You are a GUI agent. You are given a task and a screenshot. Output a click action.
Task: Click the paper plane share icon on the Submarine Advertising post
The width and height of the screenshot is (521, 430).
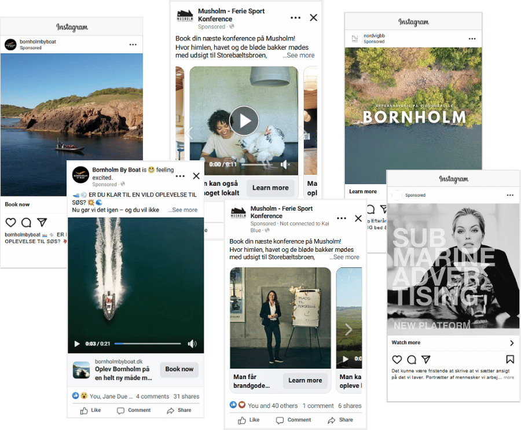coord(426,359)
